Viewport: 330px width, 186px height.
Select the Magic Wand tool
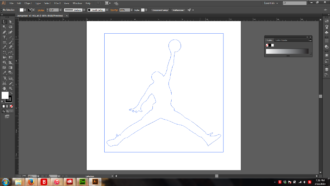(x=4, y=27)
